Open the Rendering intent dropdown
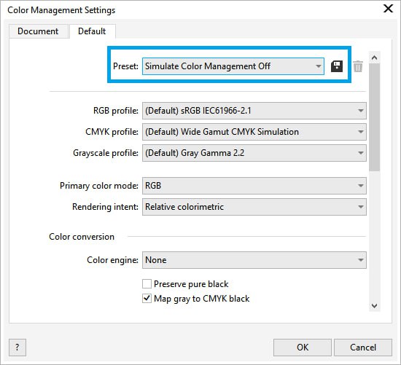 click(254, 207)
